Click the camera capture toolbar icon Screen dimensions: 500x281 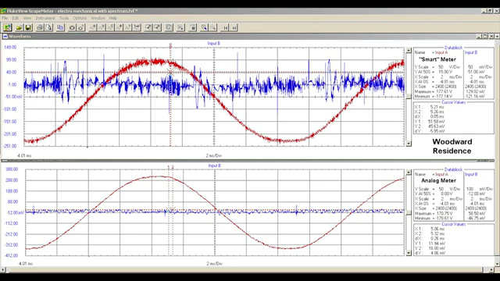click(72, 28)
